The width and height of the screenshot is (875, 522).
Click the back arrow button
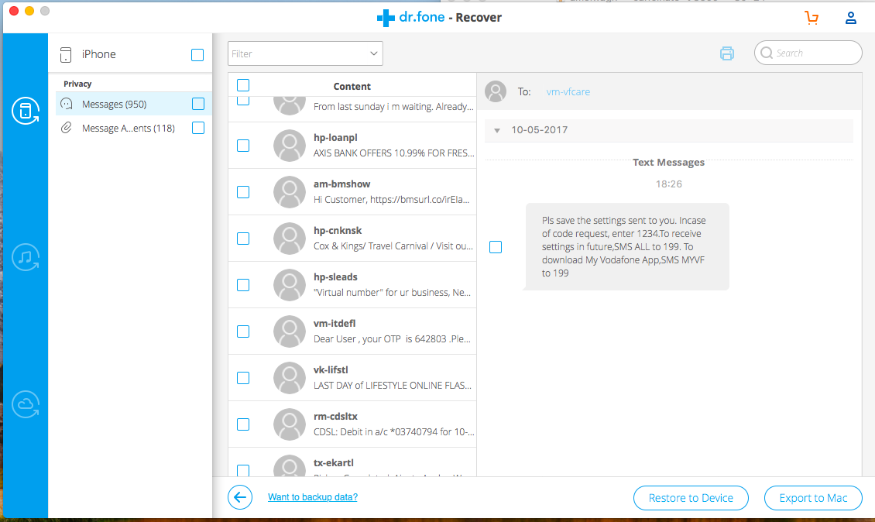click(x=240, y=497)
